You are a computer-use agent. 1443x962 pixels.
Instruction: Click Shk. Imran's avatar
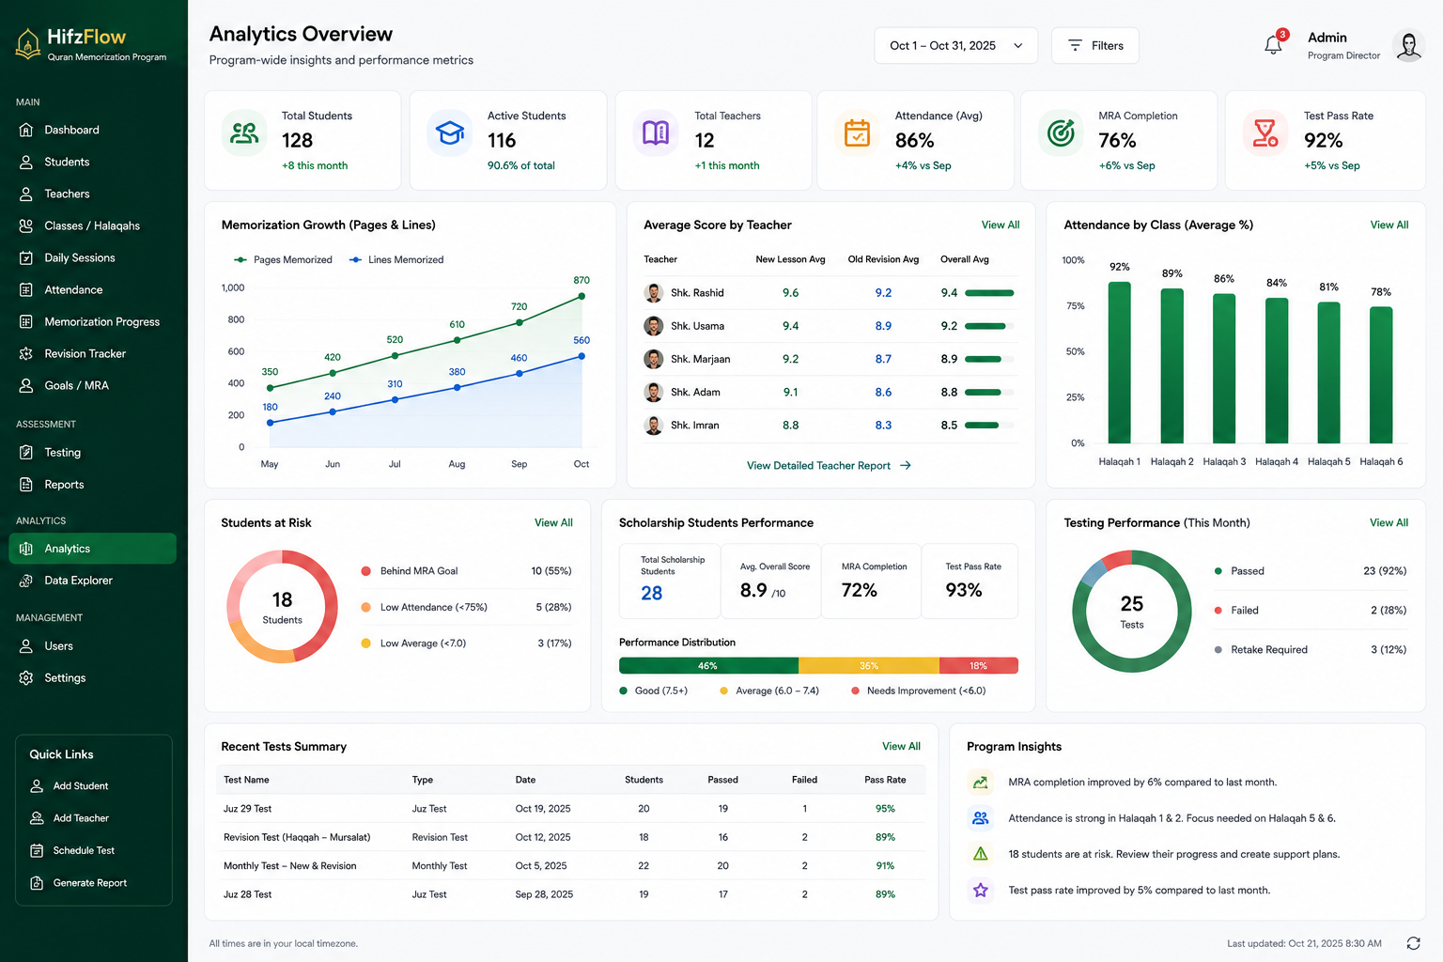pyautogui.click(x=654, y=426)
